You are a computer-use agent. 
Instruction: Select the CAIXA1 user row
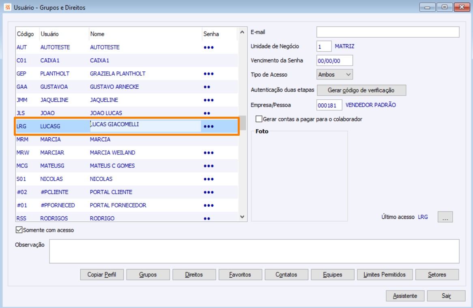[x=127, y=60]
